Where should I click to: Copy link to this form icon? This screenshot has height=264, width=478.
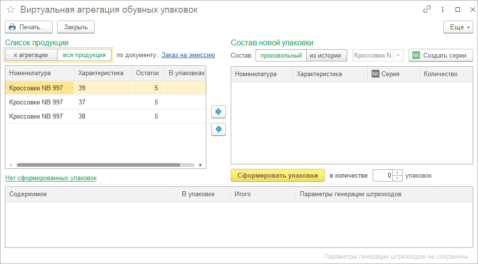tap(427, 9)
